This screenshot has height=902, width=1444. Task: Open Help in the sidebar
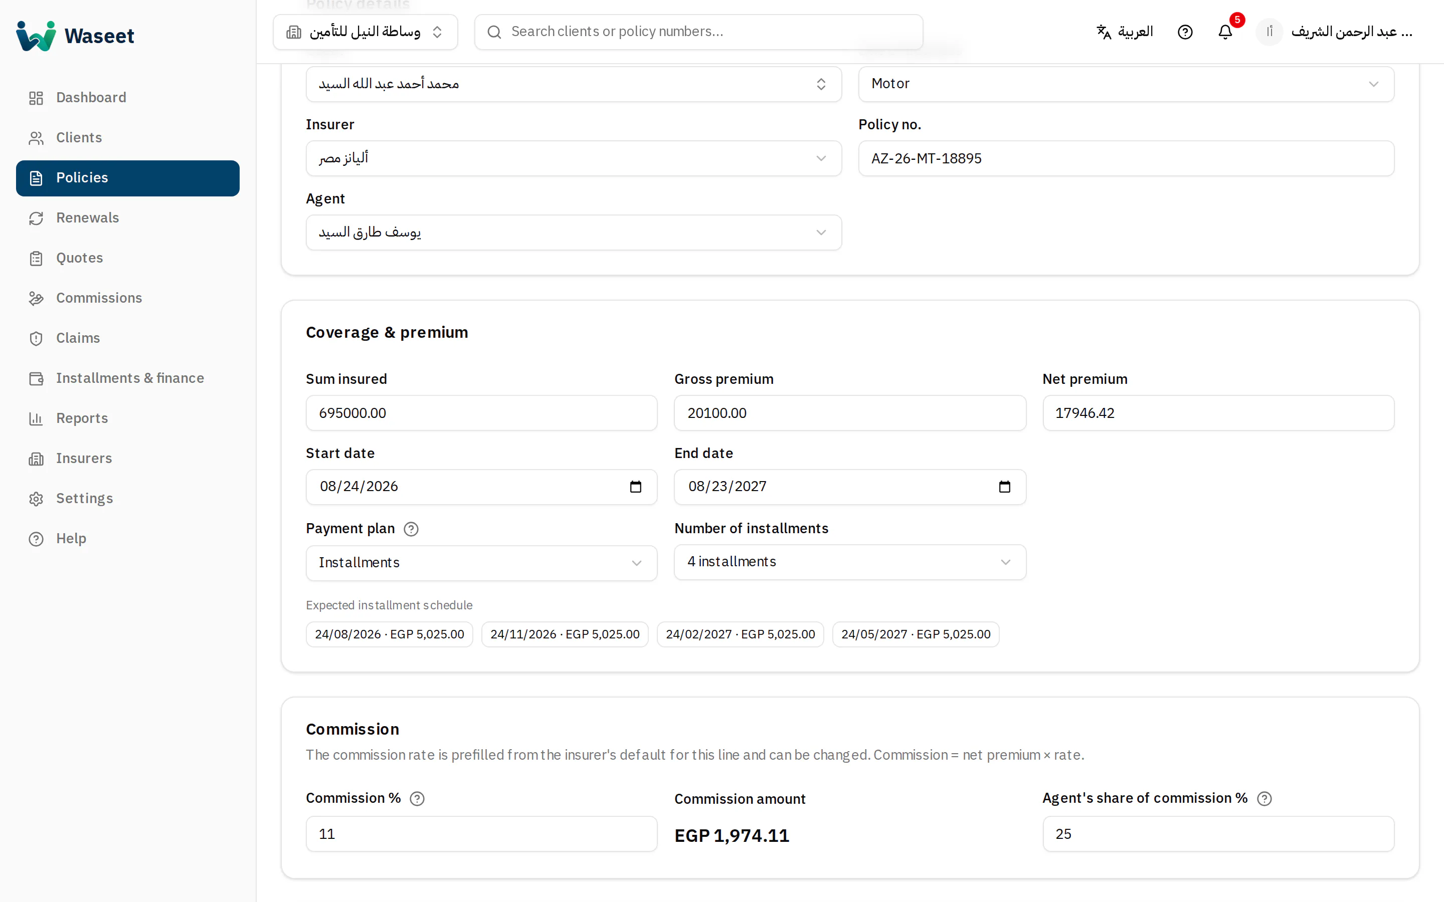128,539
